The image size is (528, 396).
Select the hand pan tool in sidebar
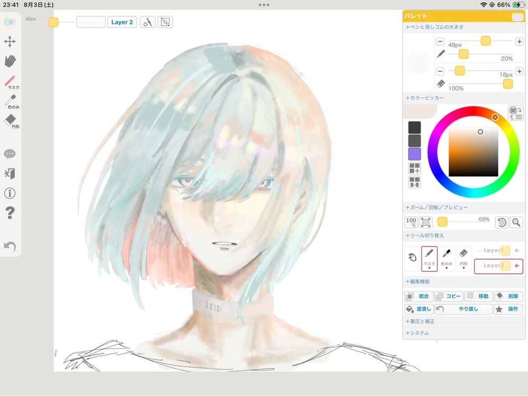click(x=10, y=61)
